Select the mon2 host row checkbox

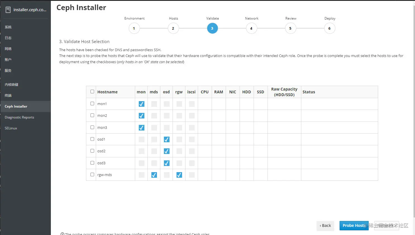click(92, 115)
